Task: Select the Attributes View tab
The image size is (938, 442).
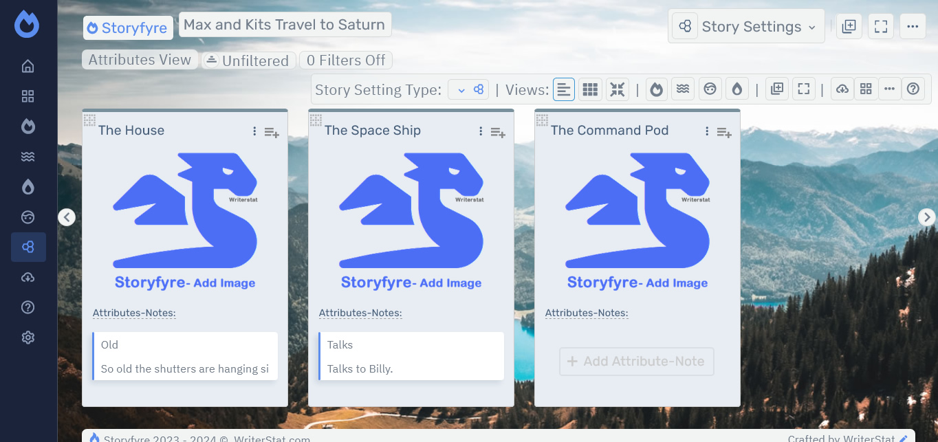Action: (x=140, y=60)
